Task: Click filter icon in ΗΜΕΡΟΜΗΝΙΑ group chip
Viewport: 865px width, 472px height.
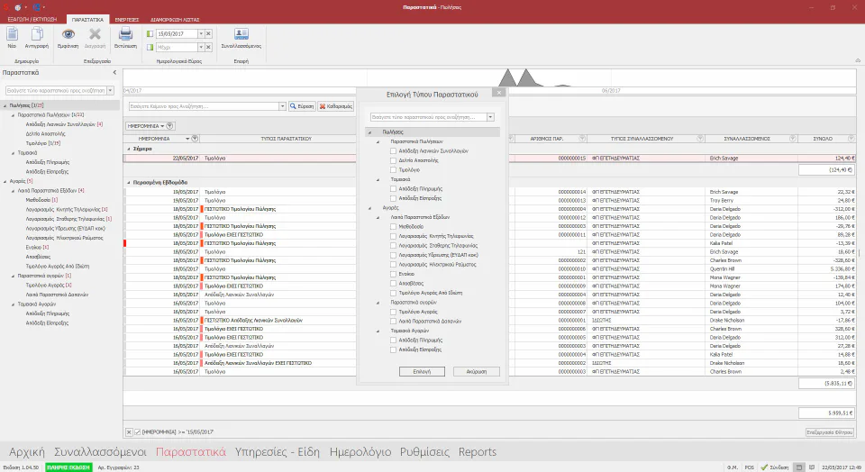Action: [170, 126]
